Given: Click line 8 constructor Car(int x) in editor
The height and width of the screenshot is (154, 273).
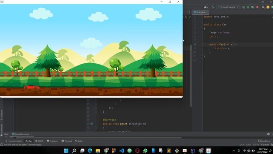Looking at the screenshot, I should 223,44.
